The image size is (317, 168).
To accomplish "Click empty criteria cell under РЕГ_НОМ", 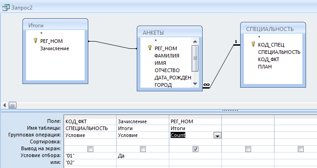I will tap(195, 156).
